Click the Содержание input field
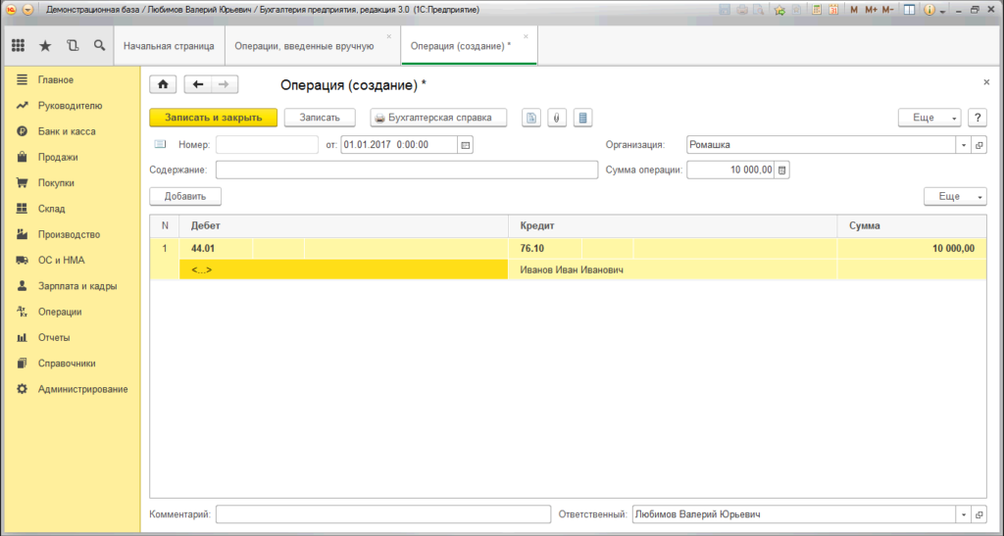 (x=406, y=171)
